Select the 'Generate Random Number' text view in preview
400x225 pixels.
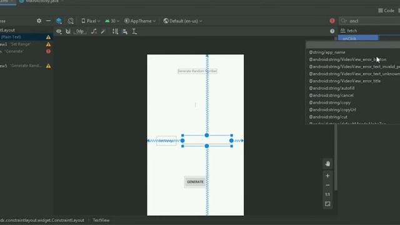click(197, 71)
